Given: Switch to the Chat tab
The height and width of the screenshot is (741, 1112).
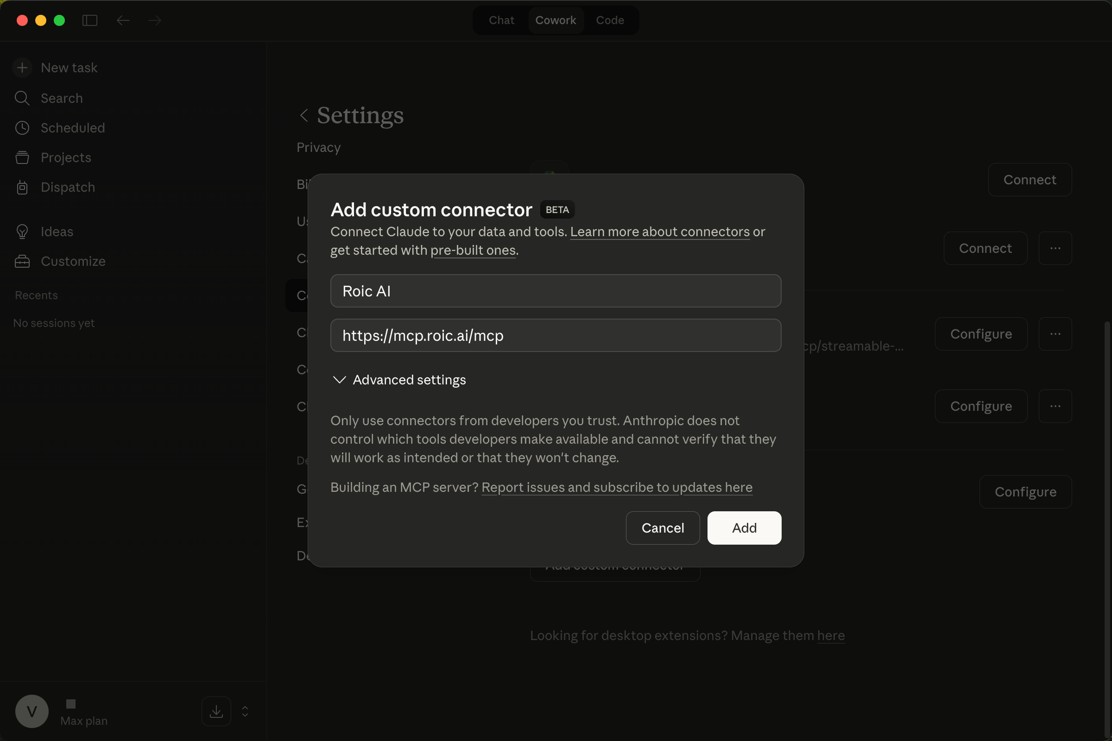Looking at the screenshot, I should pyautogui.click(x=501, y=20).
